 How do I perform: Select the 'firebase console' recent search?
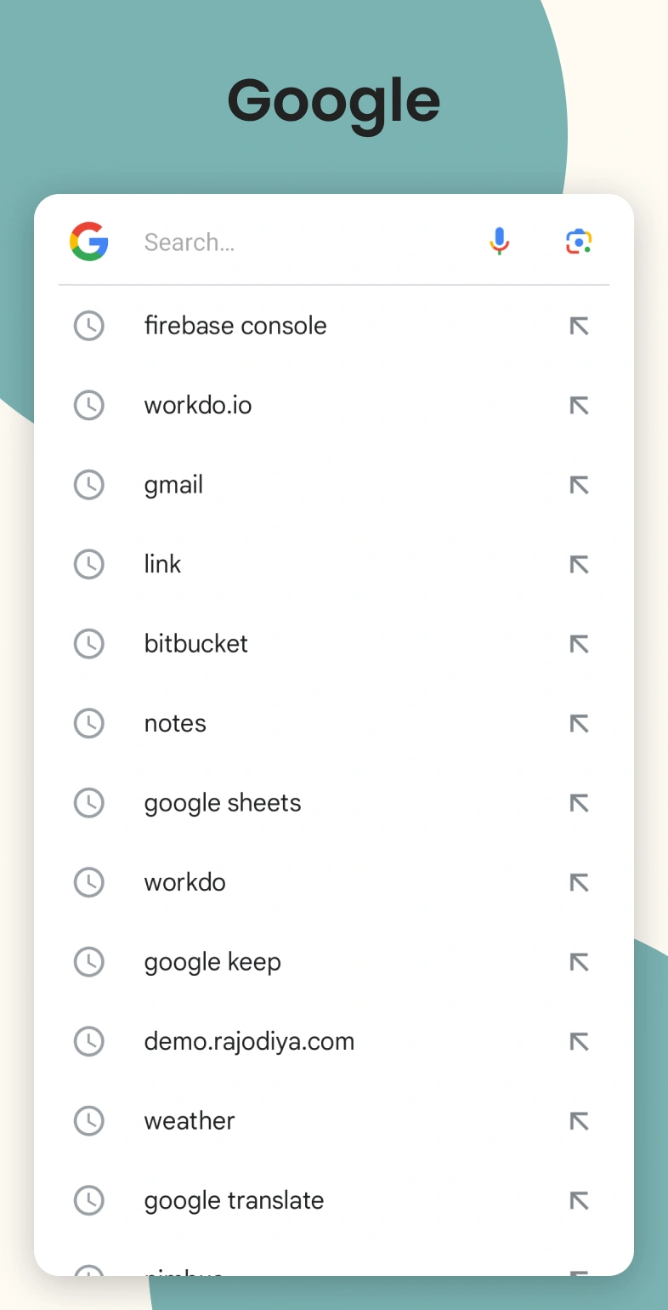pyautogui.click(x=235, y=326)
